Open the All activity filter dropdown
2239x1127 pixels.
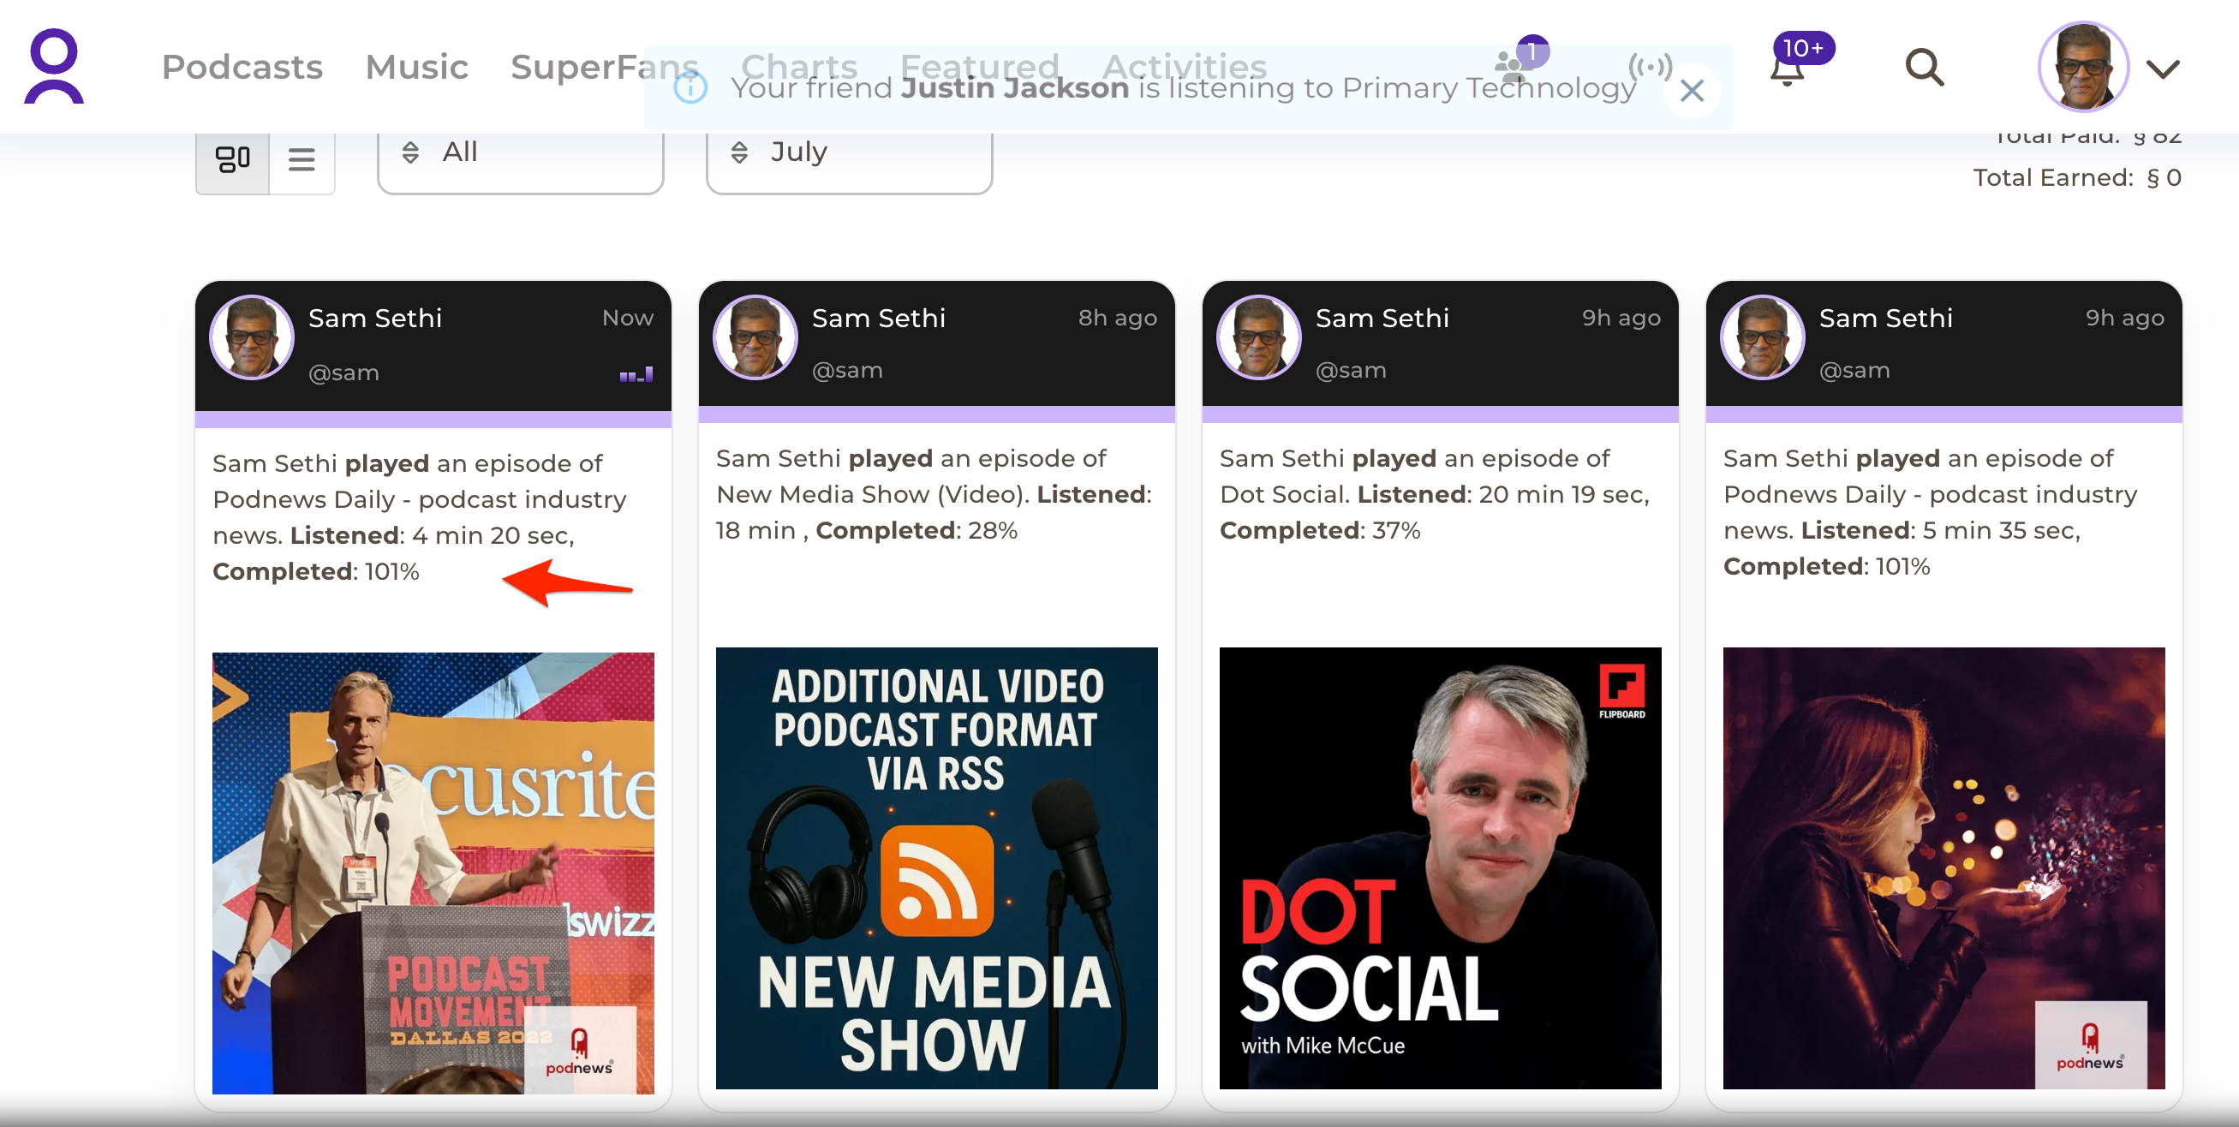[521, 155]
